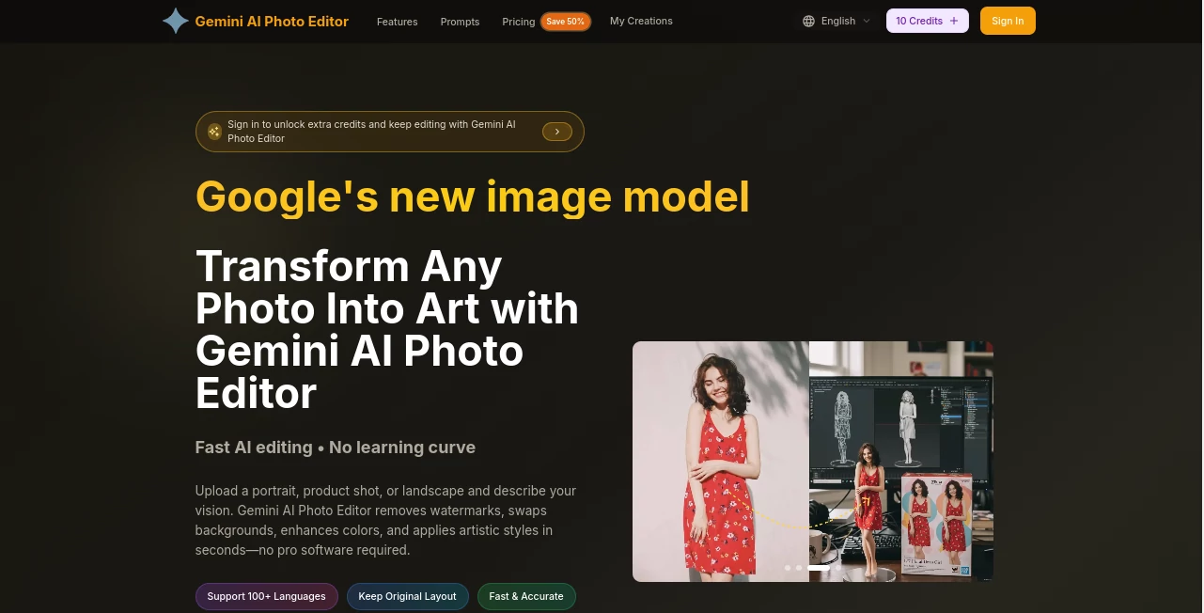
Task: Select the active elongated carousel indicator
Action: 819,568
